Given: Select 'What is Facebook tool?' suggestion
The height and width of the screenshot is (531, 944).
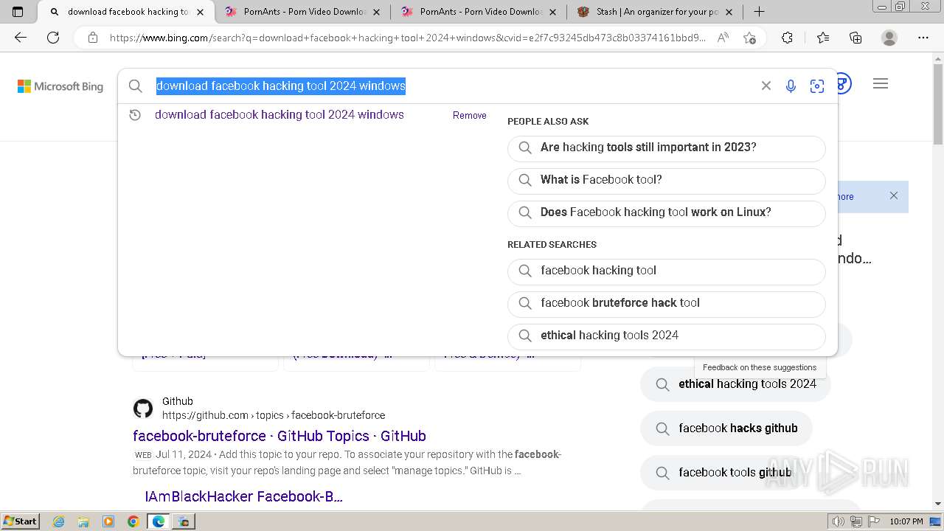Looking at the screenshot, I should 666,180.
